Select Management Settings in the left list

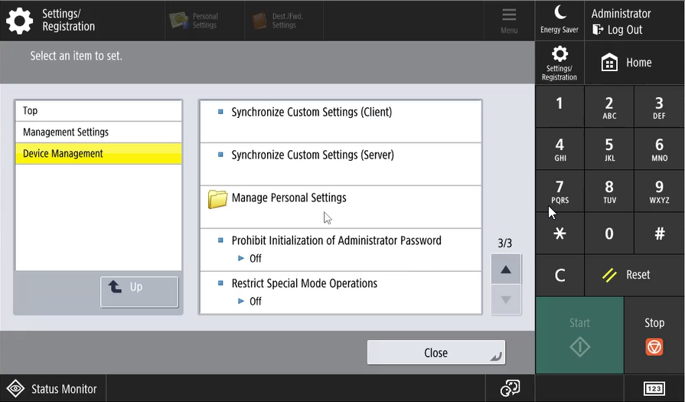[x=98, y=132]
